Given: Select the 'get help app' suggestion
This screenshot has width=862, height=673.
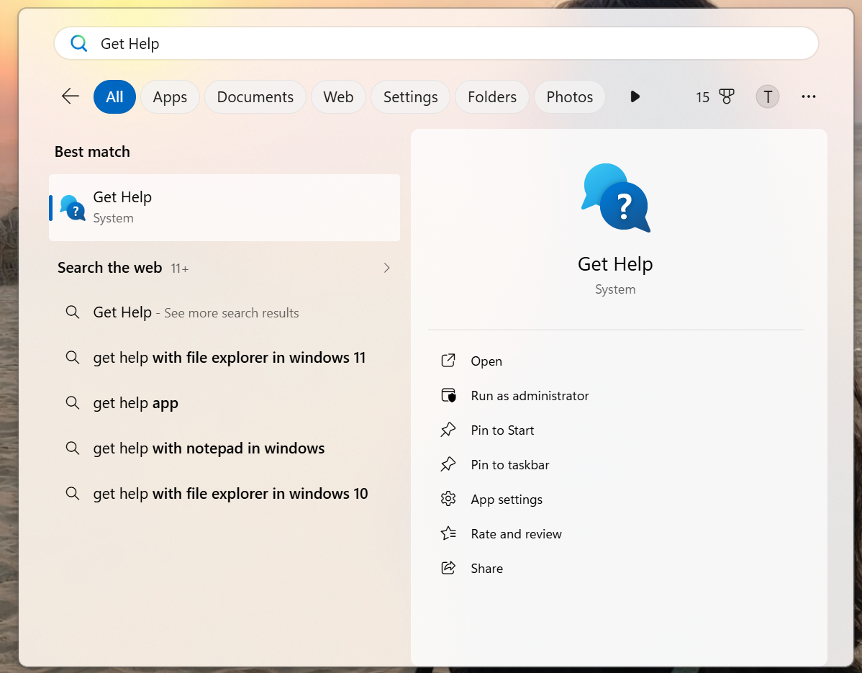Looking at the screenshot, I should coord(135,404).
